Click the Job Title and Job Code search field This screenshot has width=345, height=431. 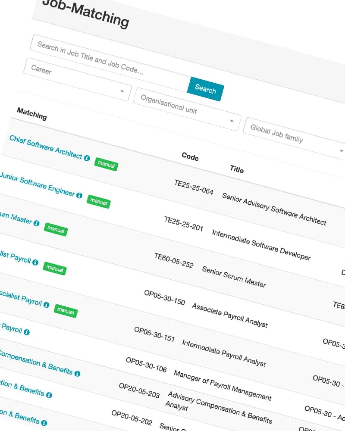[x=108, y=59]
